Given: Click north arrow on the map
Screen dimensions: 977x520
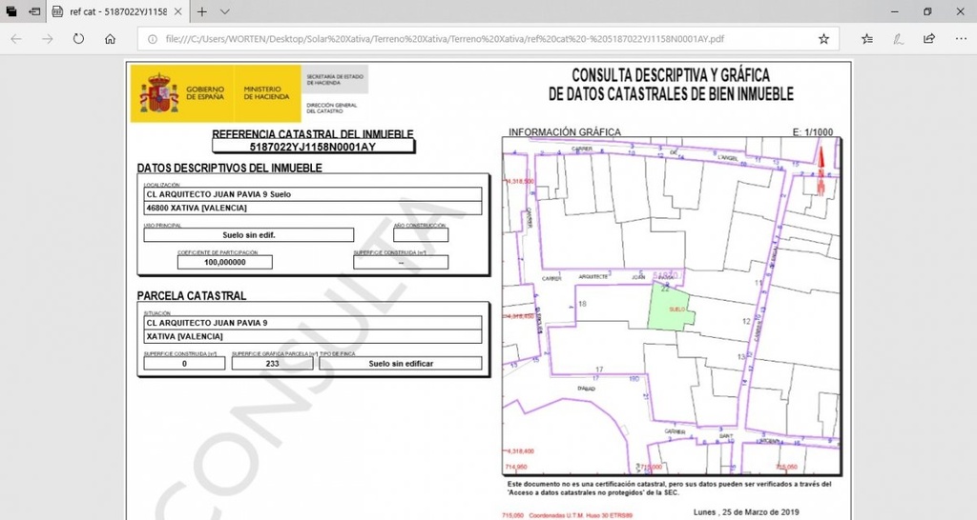Looking at the screenshot, I should pyautogui.click(x=821, y=171).
